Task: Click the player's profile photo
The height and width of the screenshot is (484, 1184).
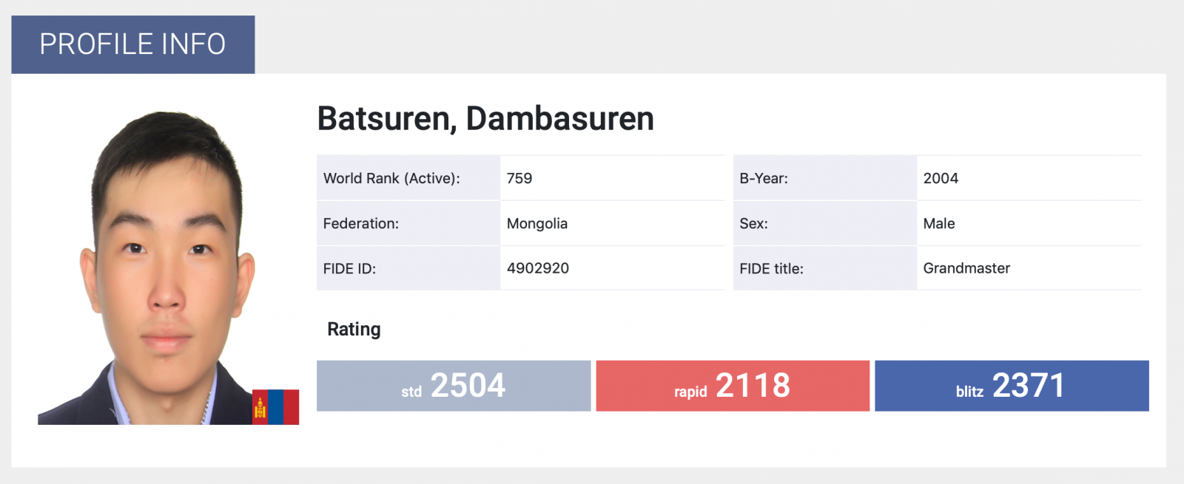Action: 167,267
